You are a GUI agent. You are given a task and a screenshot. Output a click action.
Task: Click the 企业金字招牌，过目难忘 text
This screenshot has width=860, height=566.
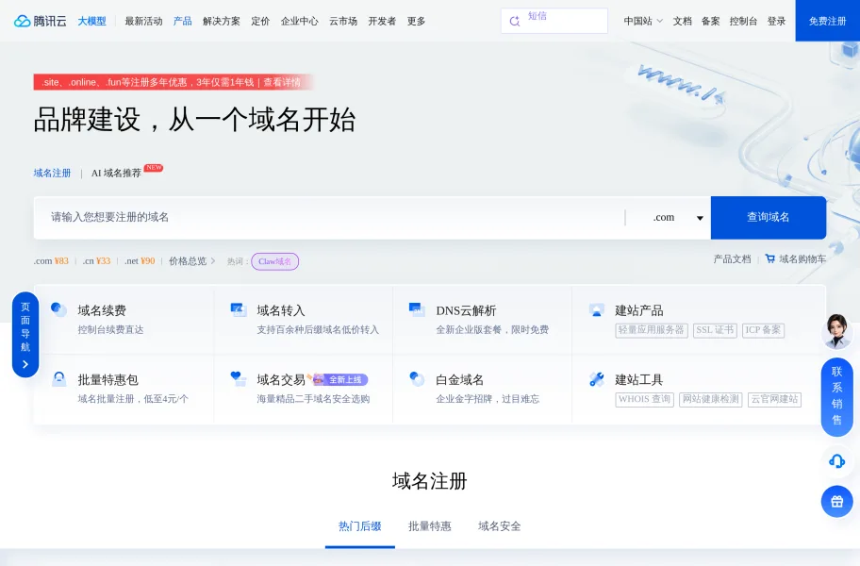pyautogui.click(x=488, y=399)
